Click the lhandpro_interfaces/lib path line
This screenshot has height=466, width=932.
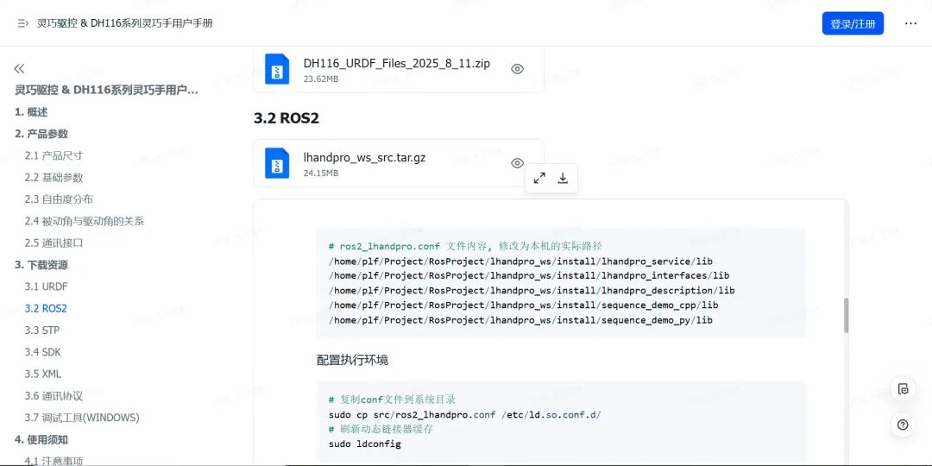point(529,276)
